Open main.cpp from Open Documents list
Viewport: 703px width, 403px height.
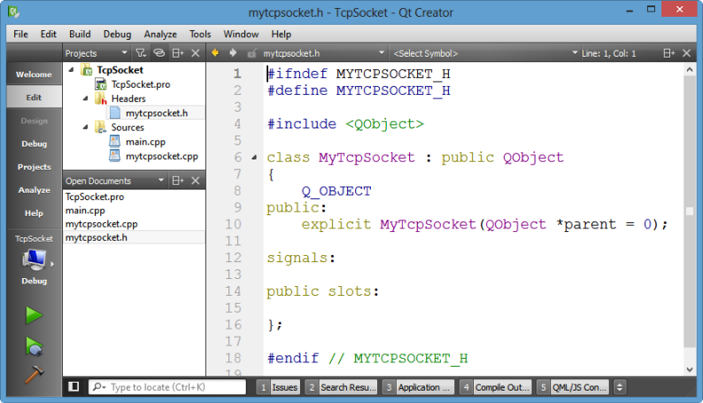point(85,210)
